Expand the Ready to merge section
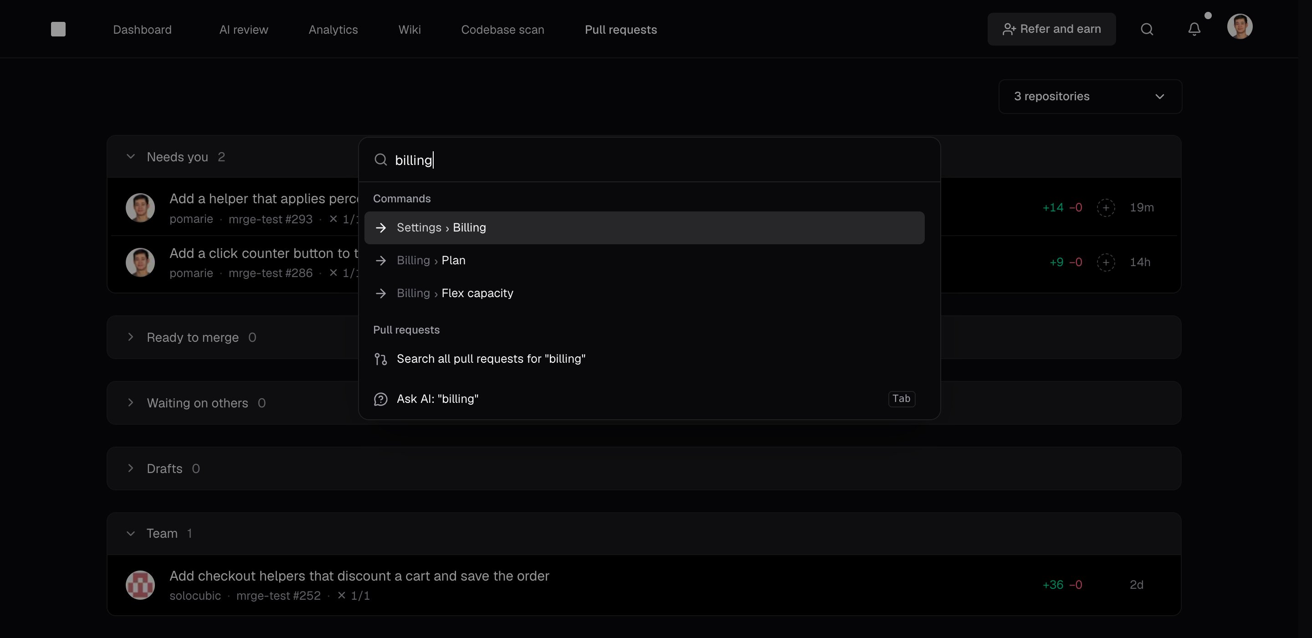 130,337
